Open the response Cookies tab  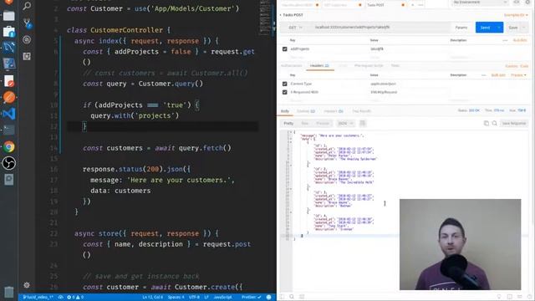pos(306,111)
